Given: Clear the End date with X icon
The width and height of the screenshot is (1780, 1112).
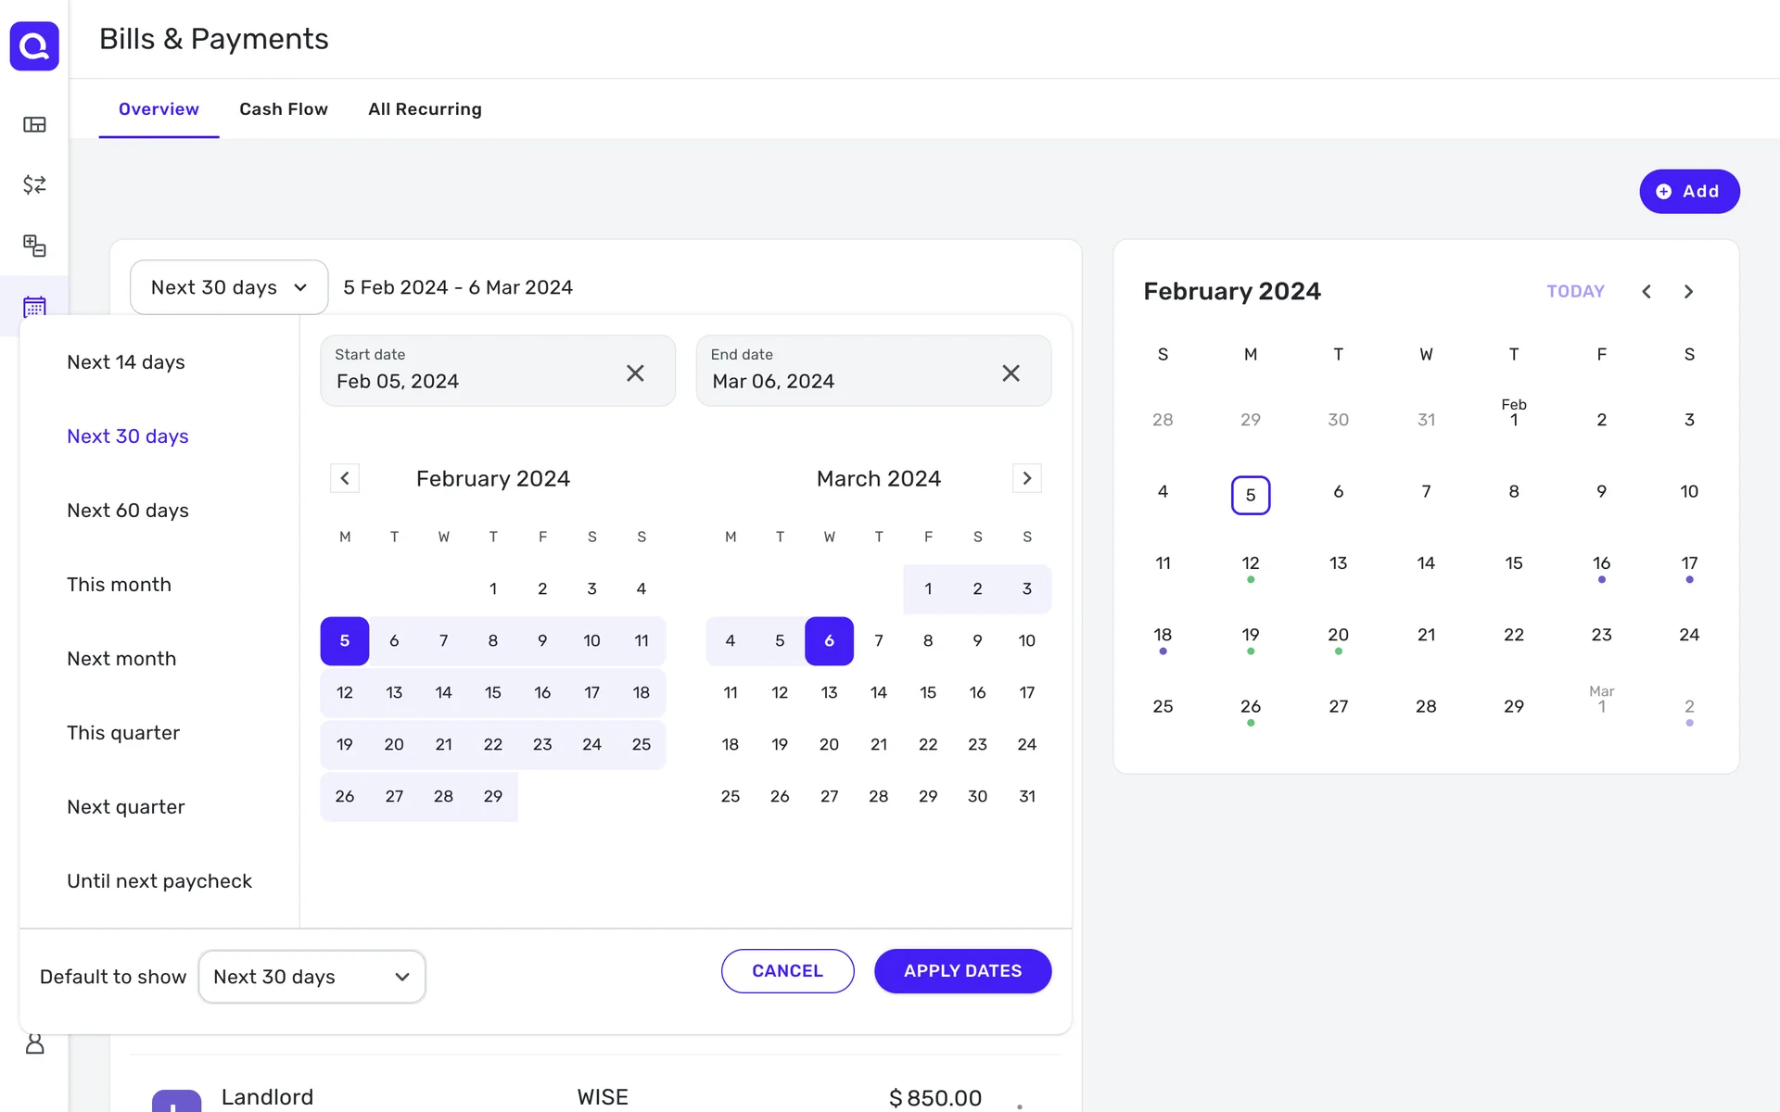Looking at the screenshot, I should (1011, 373).
